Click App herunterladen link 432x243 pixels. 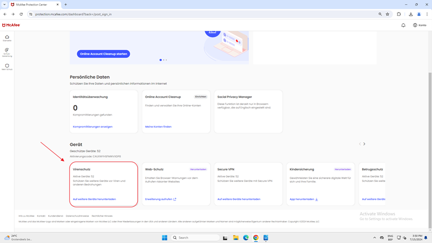[303, 199]
